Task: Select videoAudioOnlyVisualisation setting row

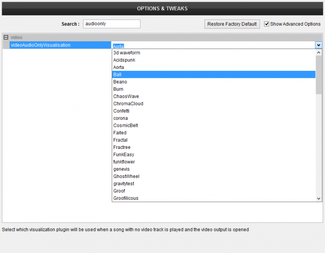Action: point(60,45)
